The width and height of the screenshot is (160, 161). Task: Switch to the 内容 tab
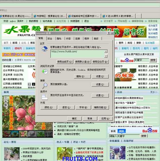point(68,39)
